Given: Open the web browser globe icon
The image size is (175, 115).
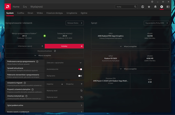Looking at the screenshot, I should click(143, 7).
